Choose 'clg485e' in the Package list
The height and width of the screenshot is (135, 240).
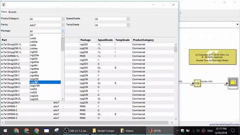point(45,75)
